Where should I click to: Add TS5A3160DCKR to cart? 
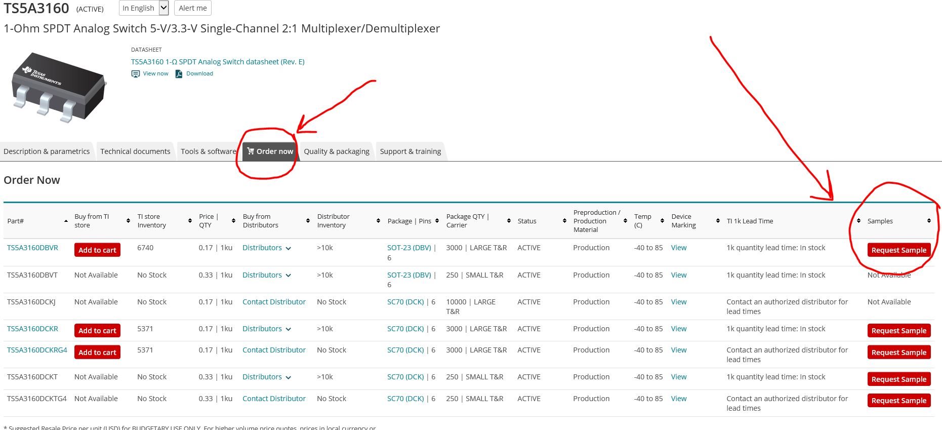click(x=97, y=331)
